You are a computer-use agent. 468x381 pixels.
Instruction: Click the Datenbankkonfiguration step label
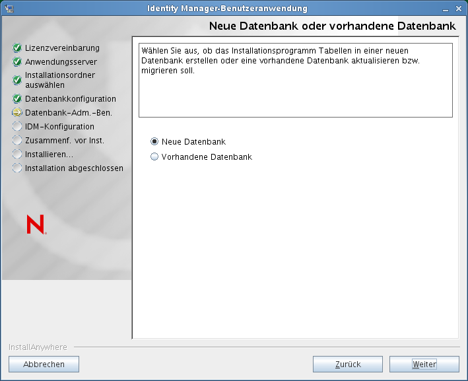tap(71, 98)
